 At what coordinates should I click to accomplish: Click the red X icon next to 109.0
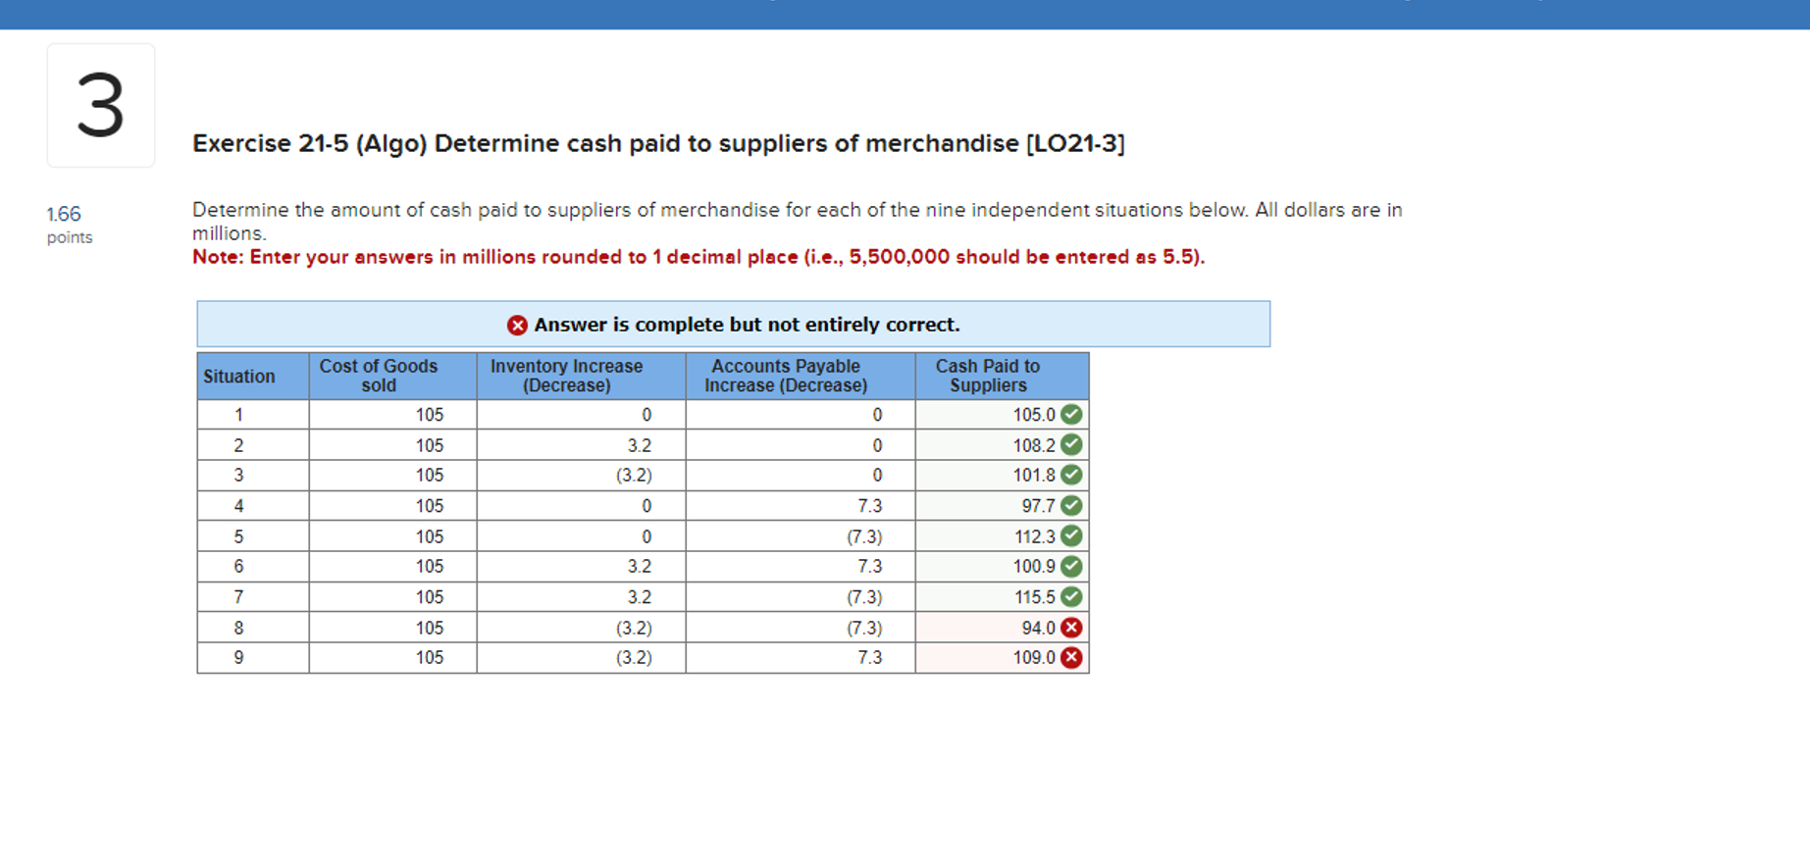pos(1071,658)
